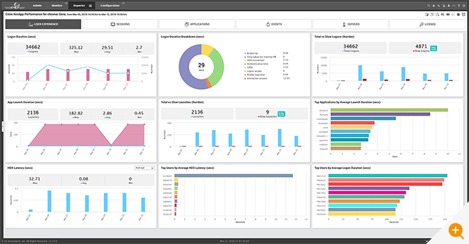Viewport: 469px width, 244px height.
Task: Click the 4871 Slow Logons value
Action: pyautogui.click(x=421, y=46)
